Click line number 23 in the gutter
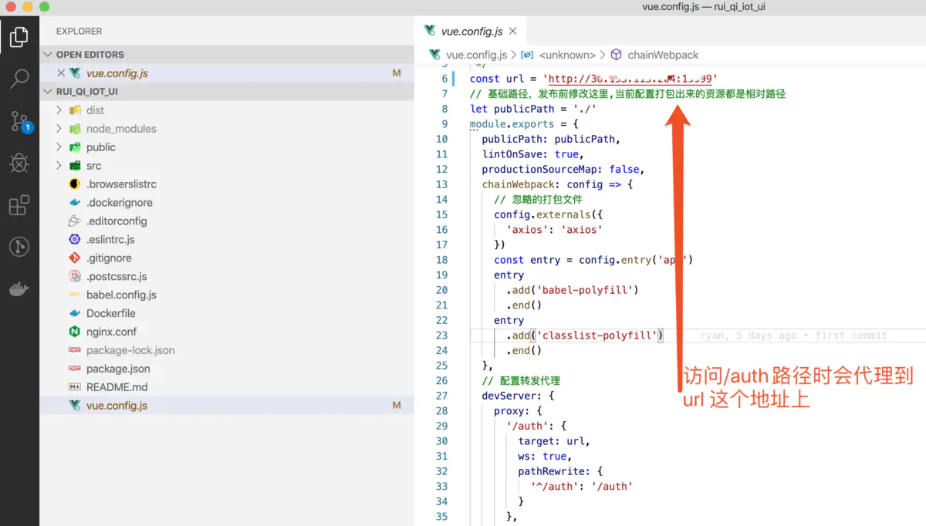This screenshot has width=926, height=526. click(x=441, y=335)
